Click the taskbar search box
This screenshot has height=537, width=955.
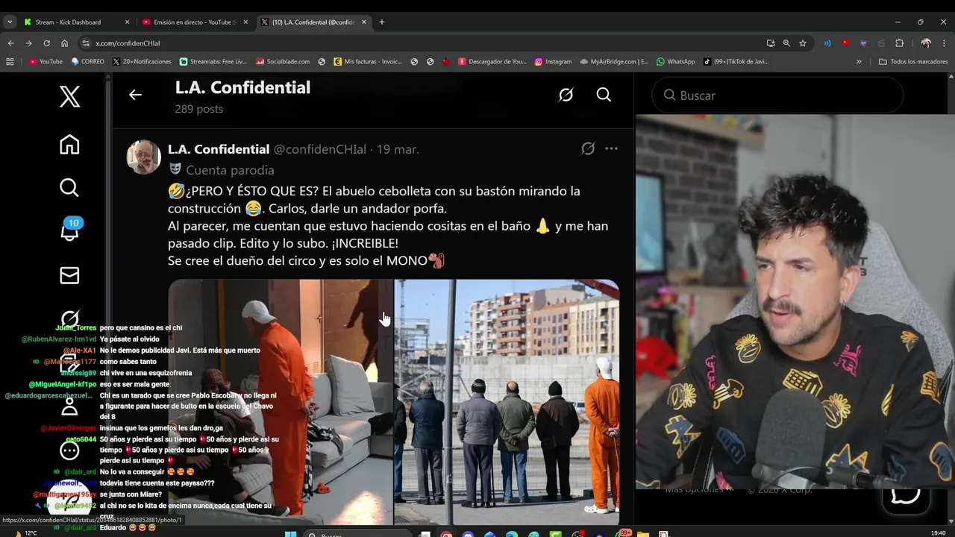click(357, 534)
